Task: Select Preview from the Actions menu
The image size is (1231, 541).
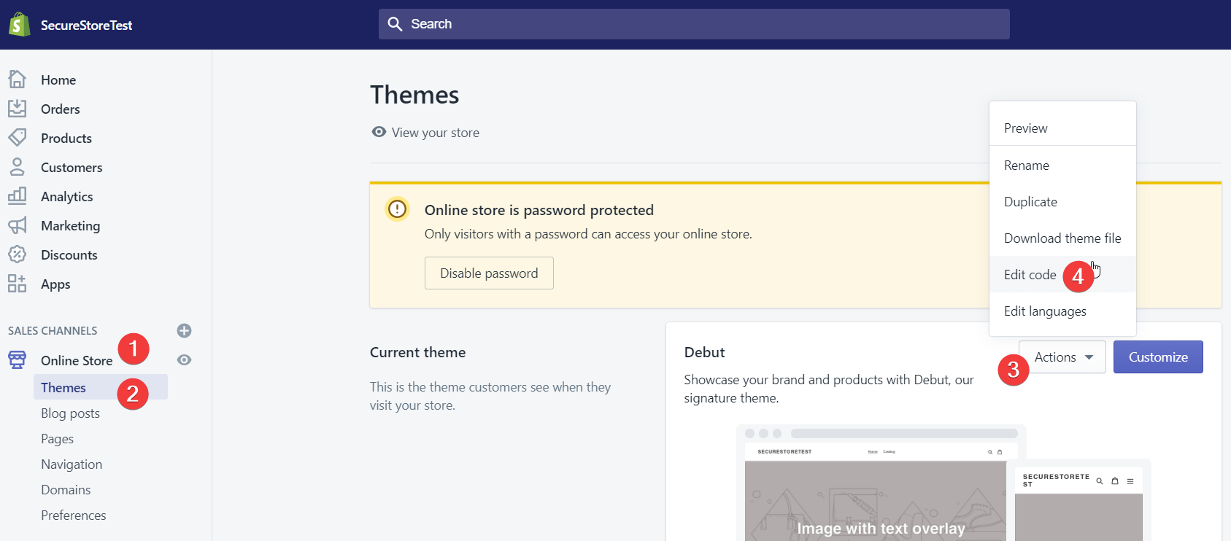Action: tap(1062, 128)
